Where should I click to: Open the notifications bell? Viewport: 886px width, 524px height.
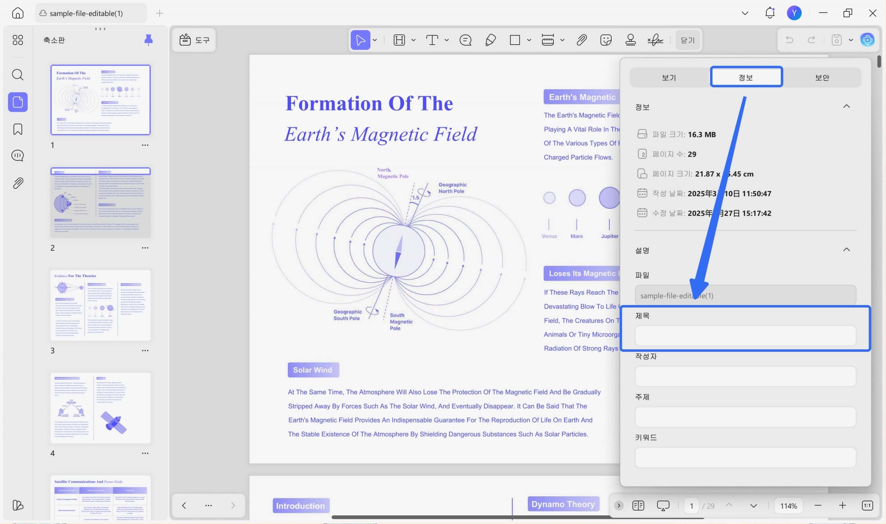pyautogui.click(x=770, y=13)
